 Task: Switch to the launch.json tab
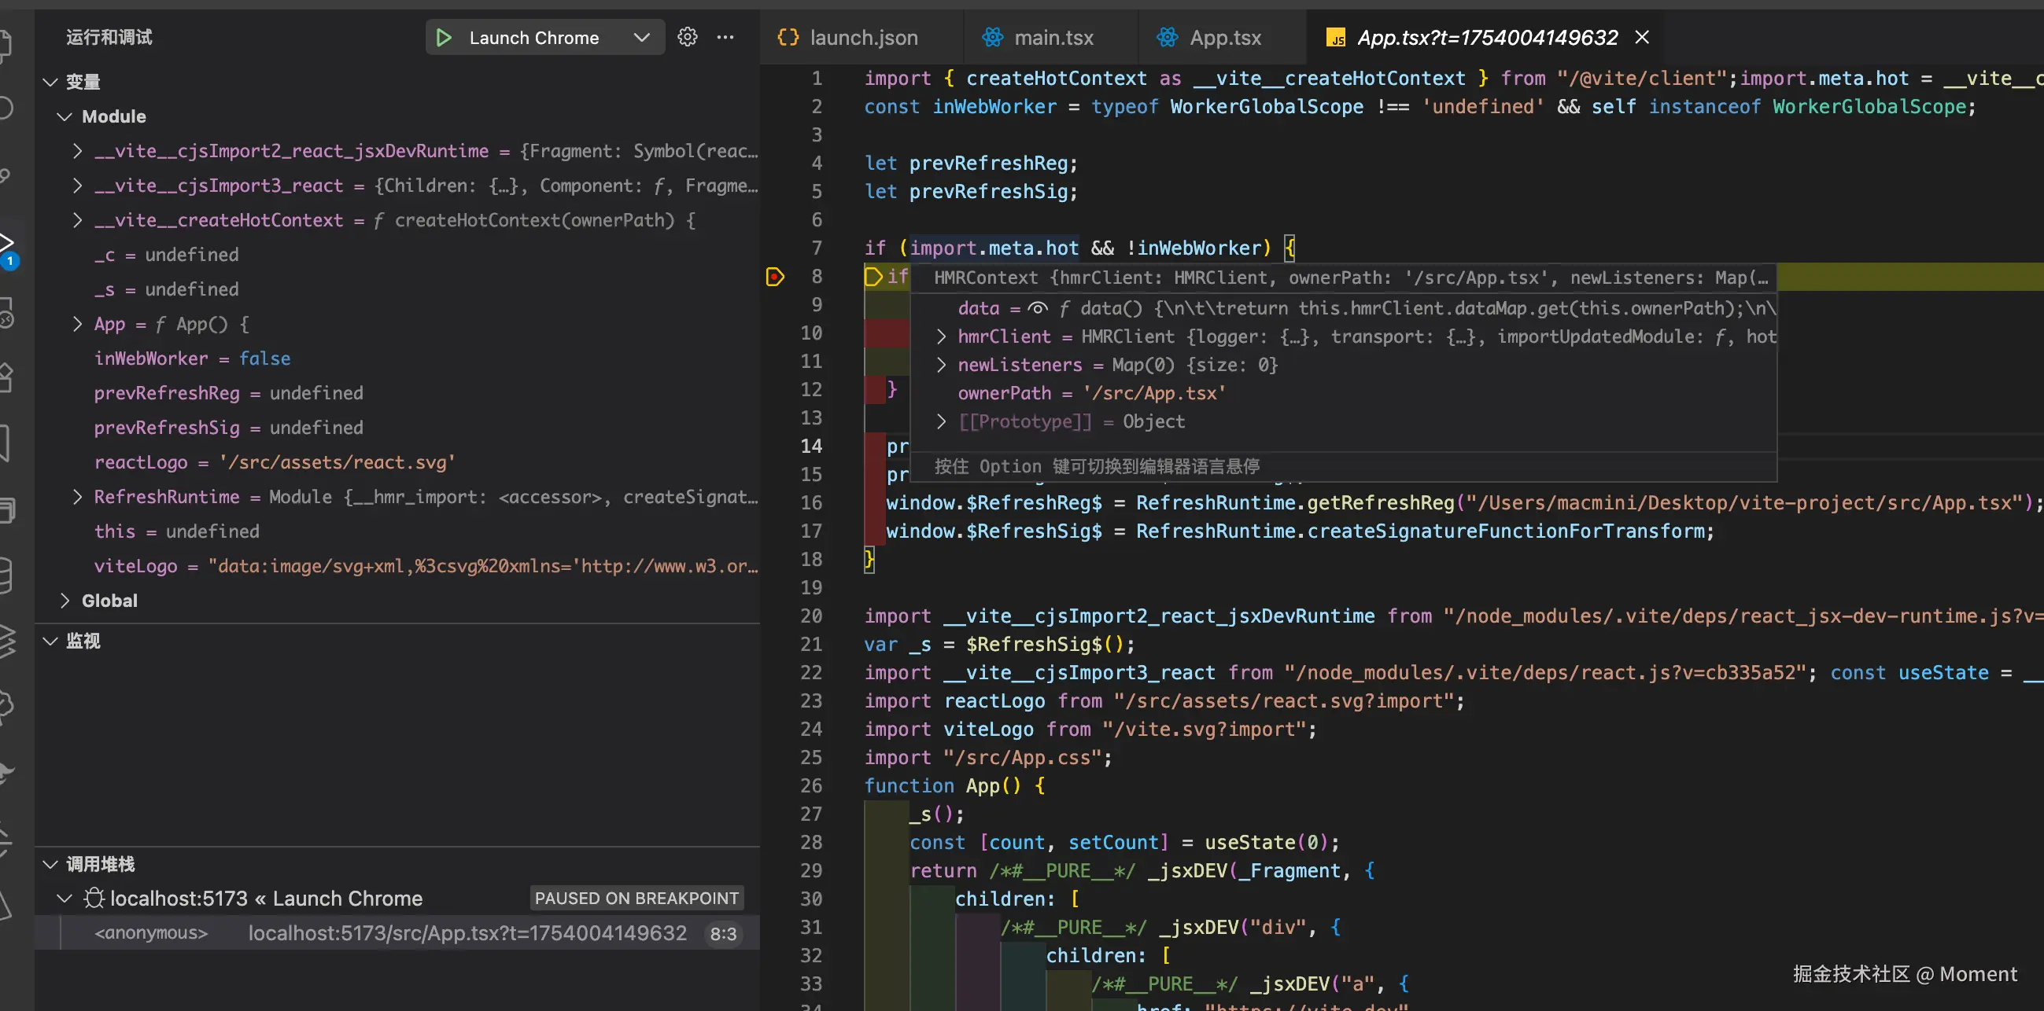pos(862,37)
